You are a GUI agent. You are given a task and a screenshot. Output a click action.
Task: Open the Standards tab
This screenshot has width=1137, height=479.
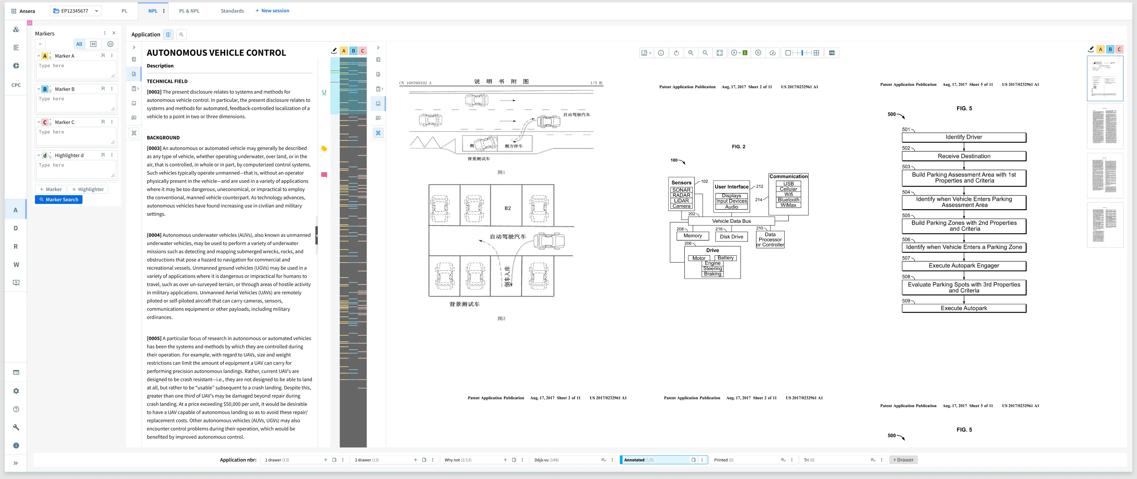pos(232,11)
